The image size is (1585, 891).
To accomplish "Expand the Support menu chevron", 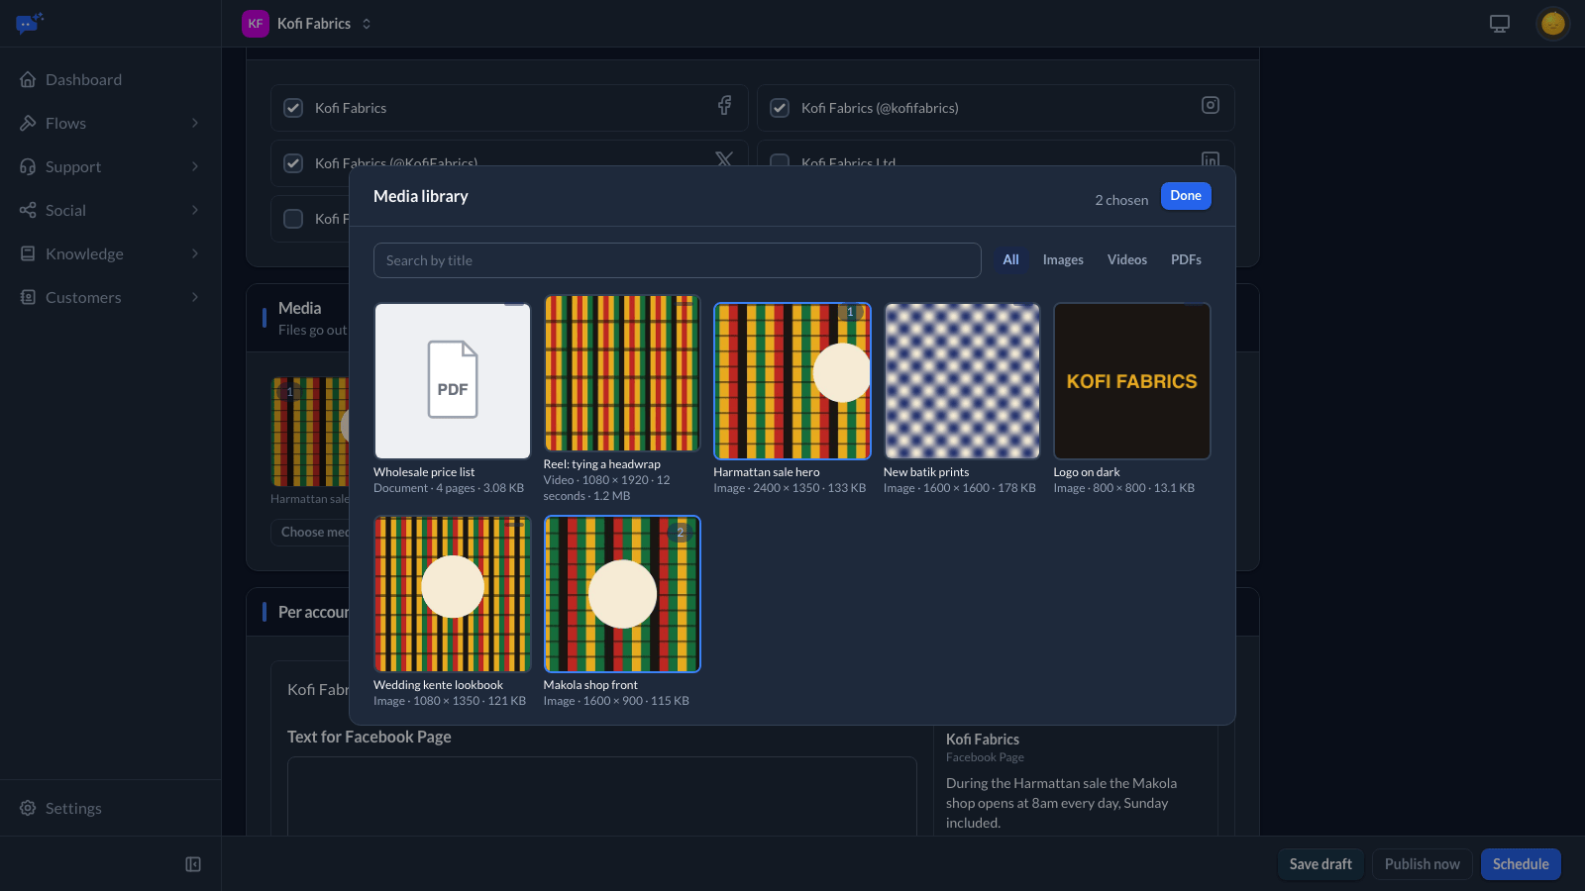I will [195, 166].
